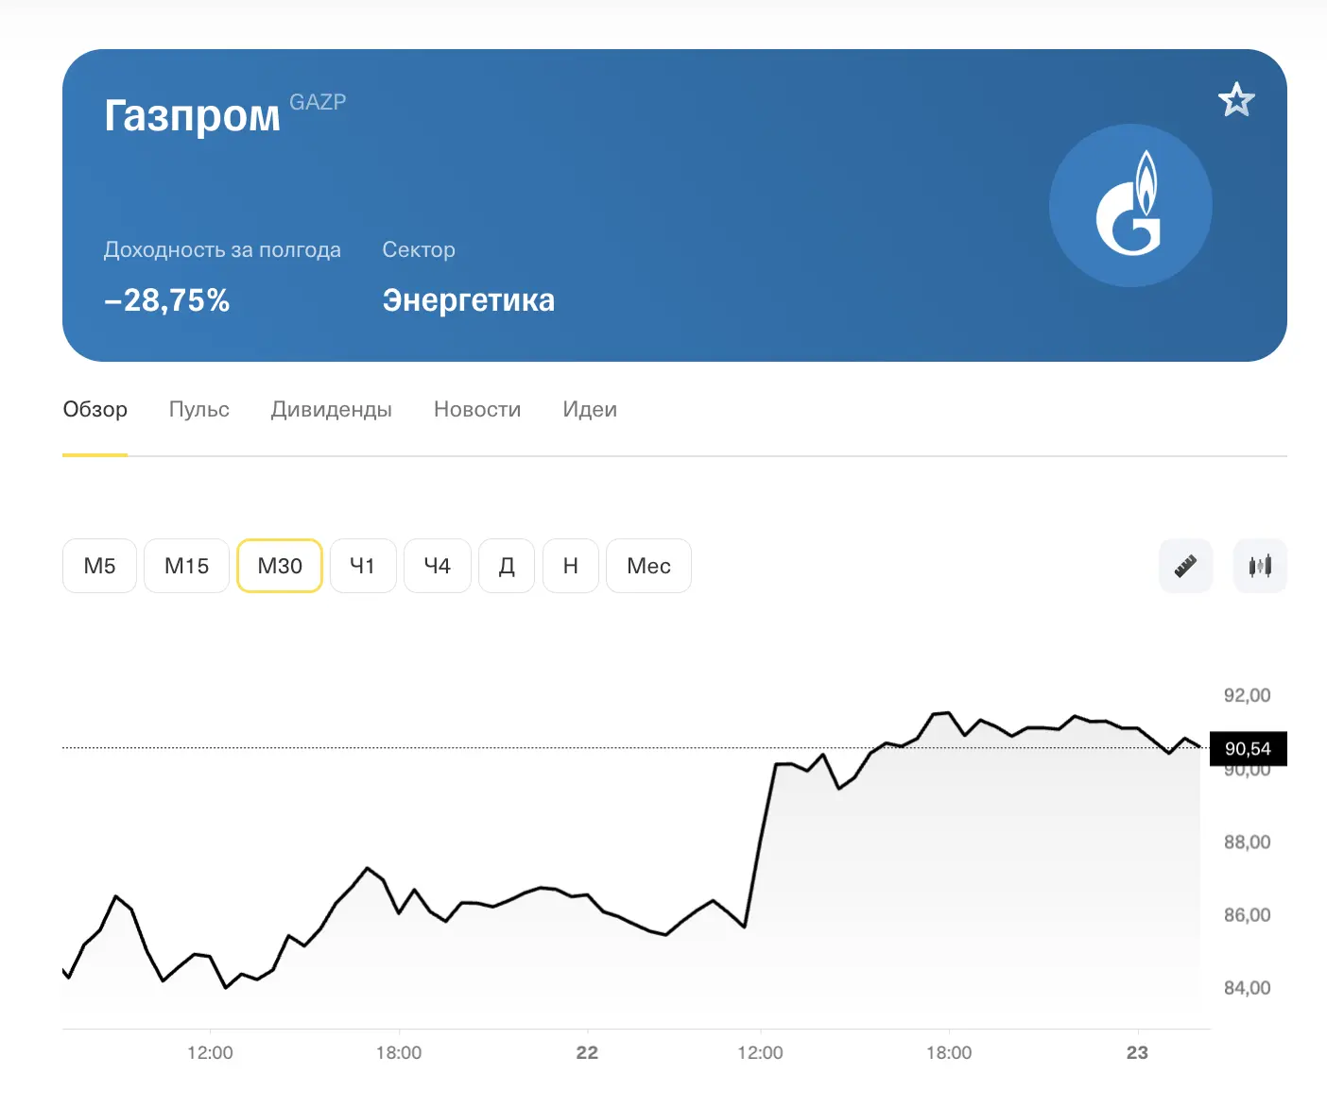This screenshot has width=1327, height=1107.
Task: Select the М30 timeframe
Action: click(x=280, y=566)
